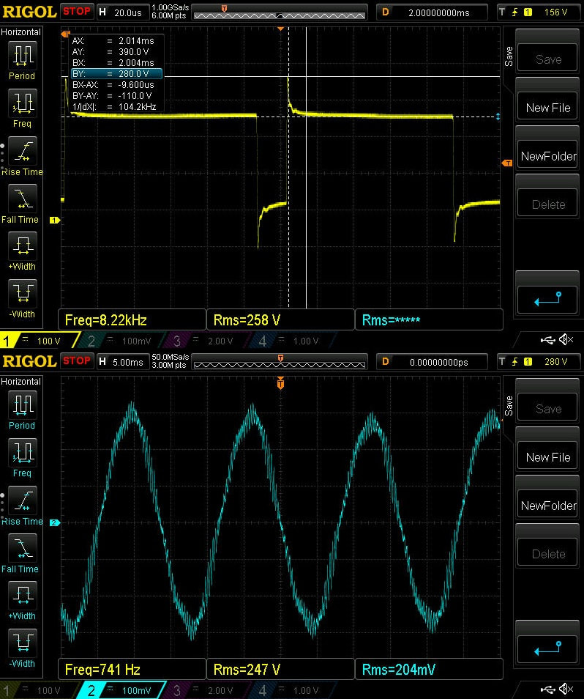Viewport: 584px width, 699px height.
Task: Click New File in cyan-trace capture
Action: coord(547,457)
